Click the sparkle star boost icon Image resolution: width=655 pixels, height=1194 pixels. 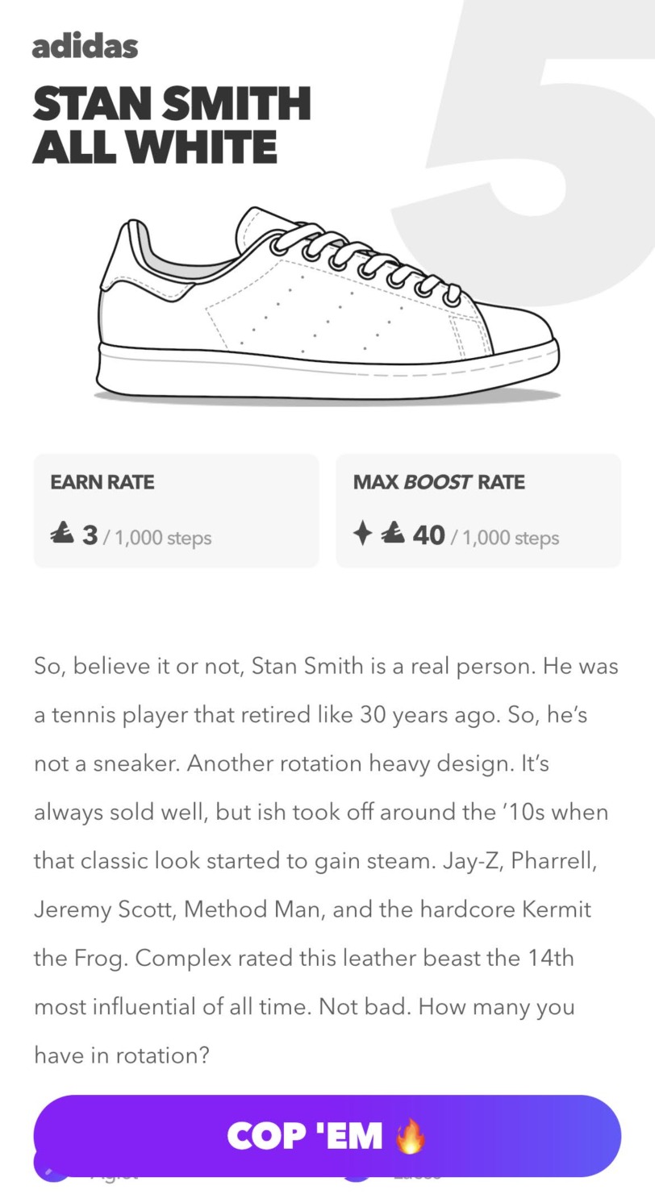[363, 533]
